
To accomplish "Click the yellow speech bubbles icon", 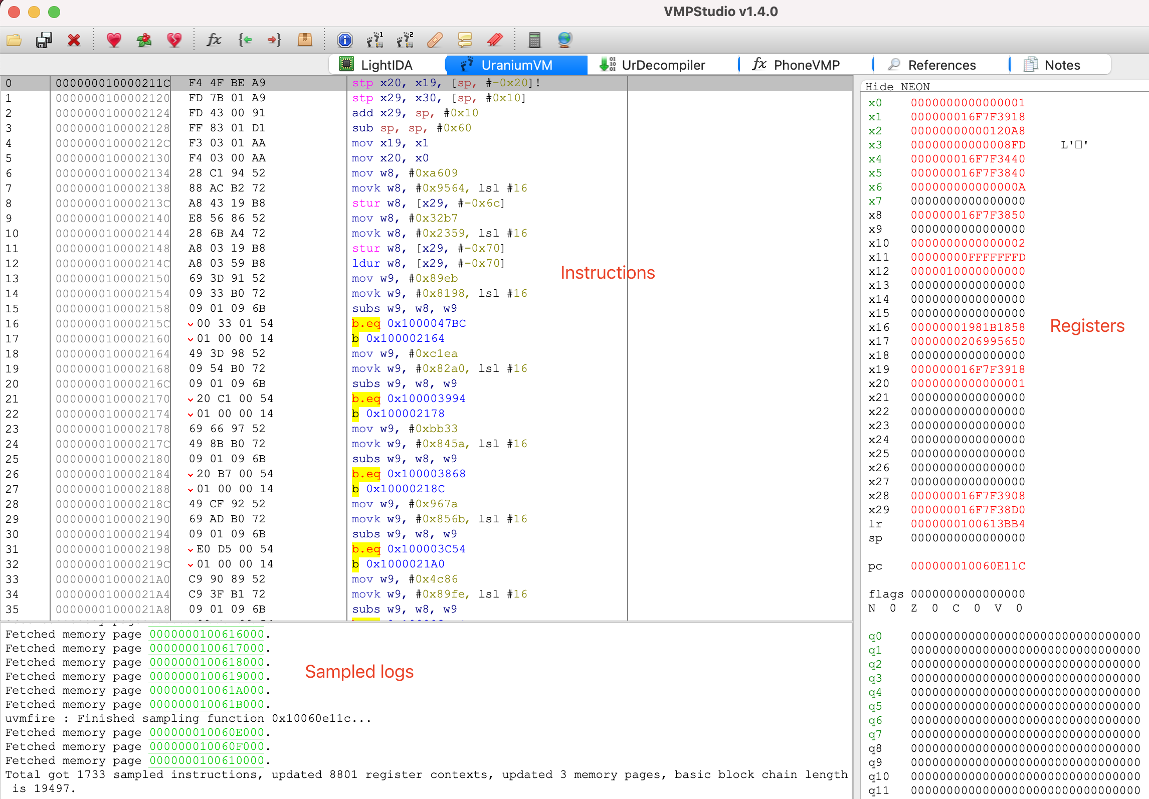I will pyautogui.click(x=465, y=40).
